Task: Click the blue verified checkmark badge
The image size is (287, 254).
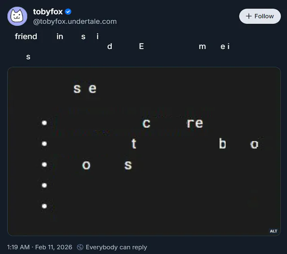Action: (68, 12)
